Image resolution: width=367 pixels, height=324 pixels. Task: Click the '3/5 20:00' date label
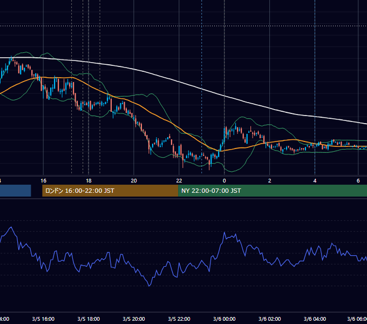[x=134, y=319]
